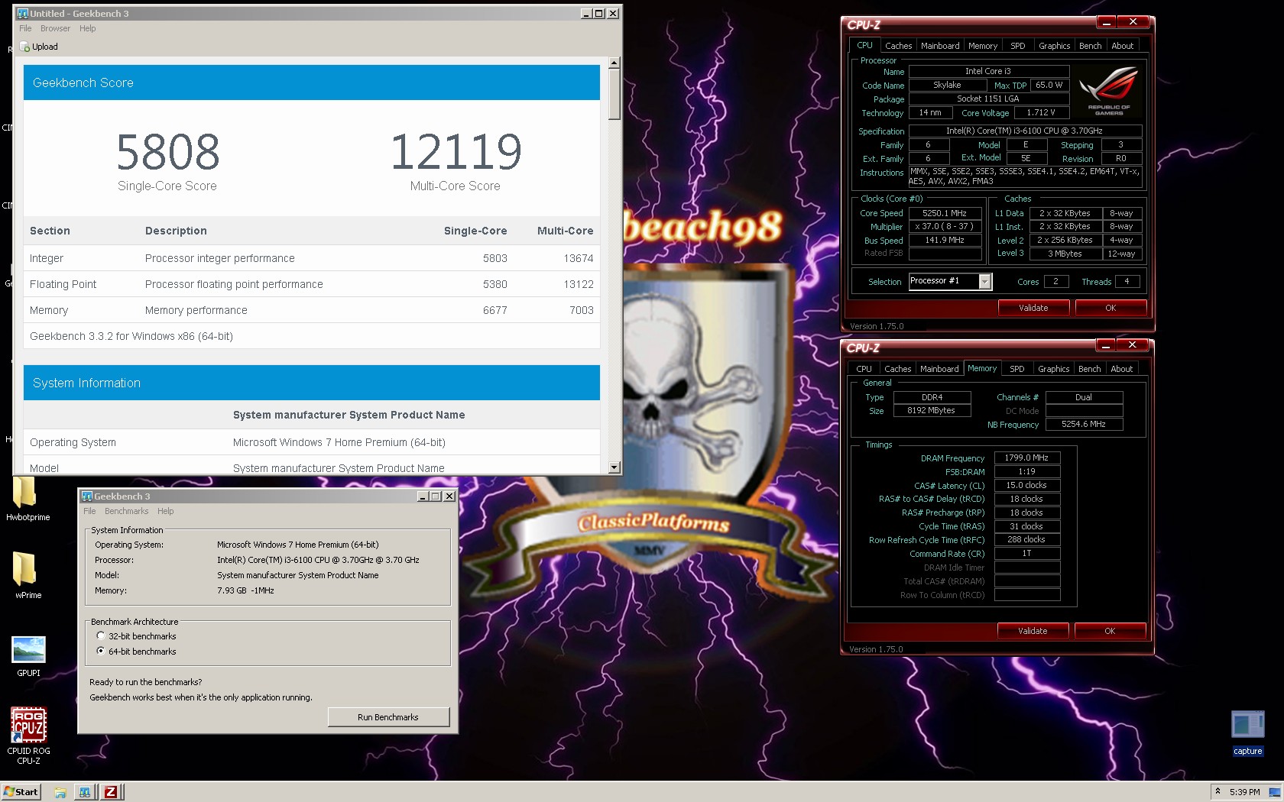
Task: Open Help menu in small Geekbench 3 window
Action: [x=166, y=511]
